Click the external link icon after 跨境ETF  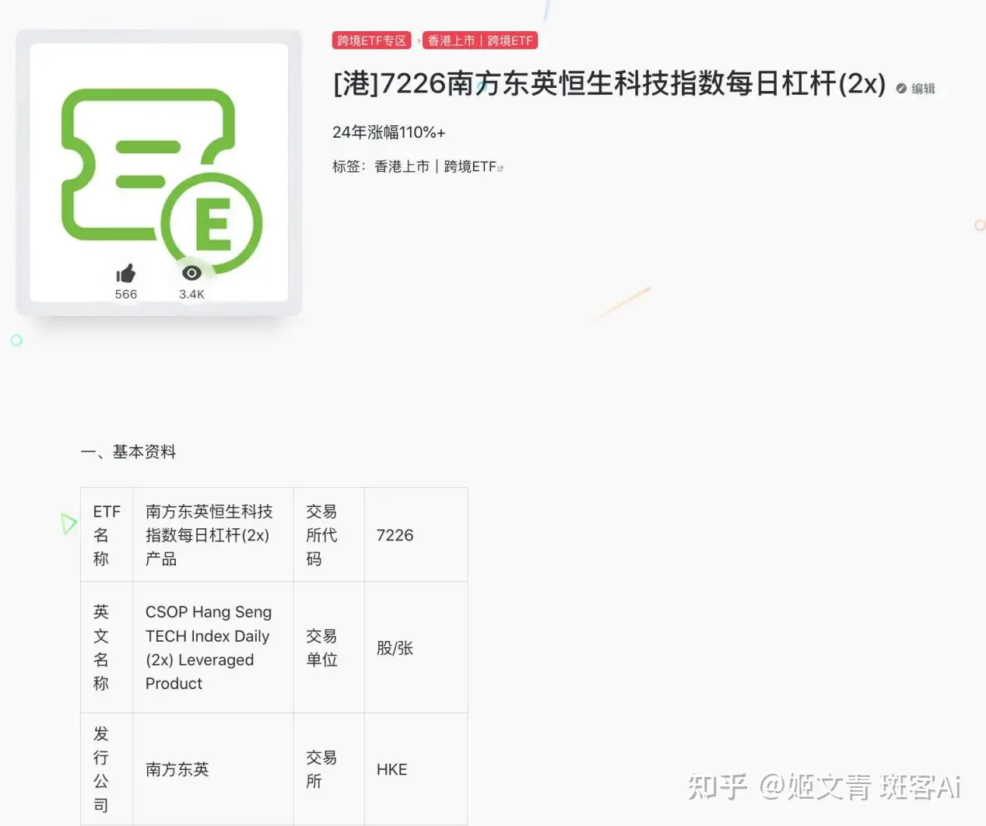click(x=500, y=168)
